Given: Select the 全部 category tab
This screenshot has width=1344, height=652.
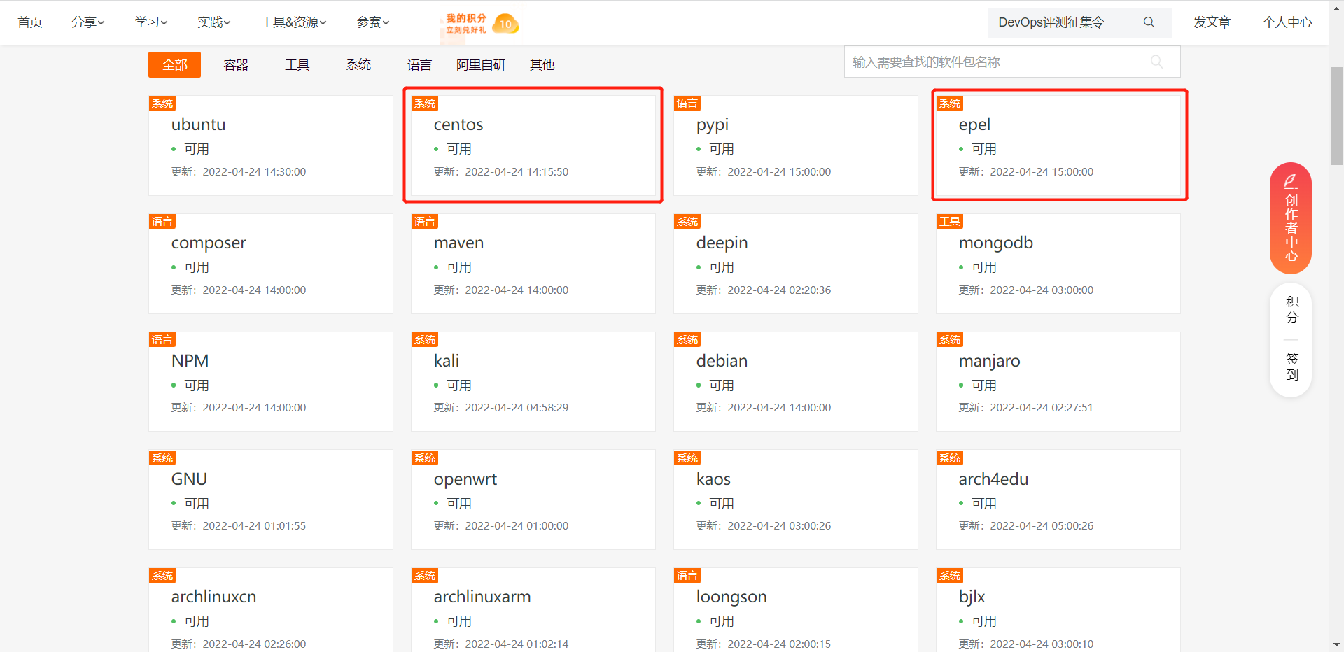Looking at the screenshot, I should pyautogui.click(x=174, y=65).
